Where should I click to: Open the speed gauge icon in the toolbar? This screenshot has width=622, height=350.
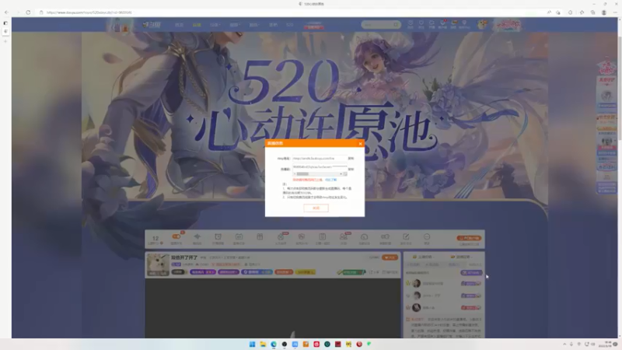[364, 237]
